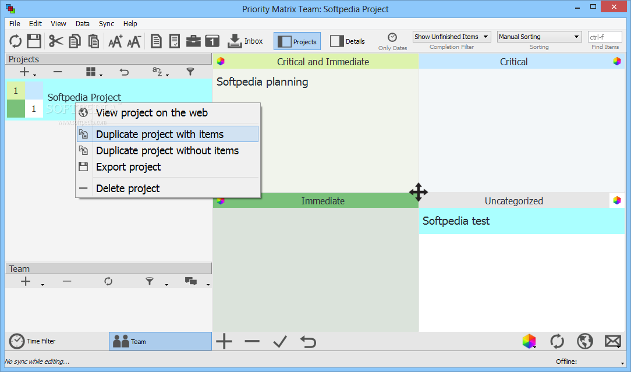
Task: Select Delete project from context menu
Action: click(168, 189)
